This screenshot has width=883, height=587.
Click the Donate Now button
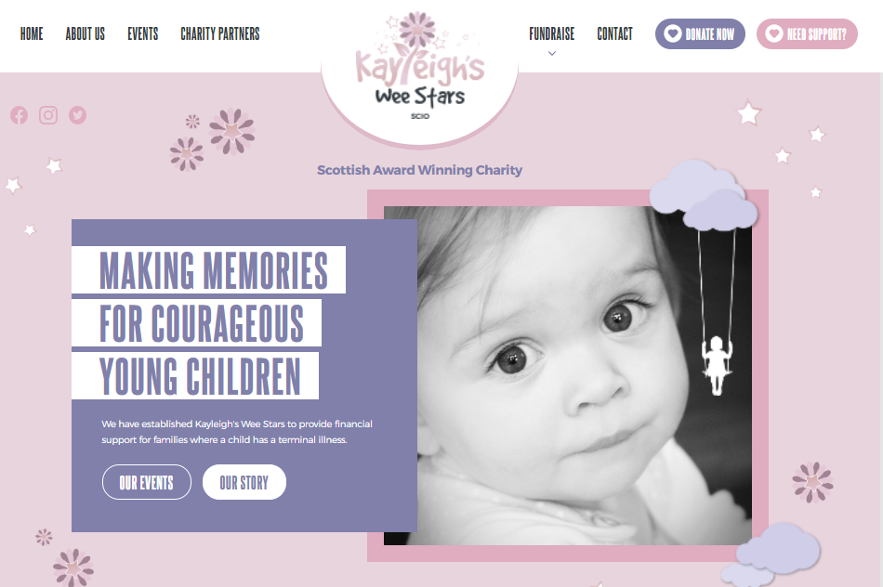[x=700, y=33]
